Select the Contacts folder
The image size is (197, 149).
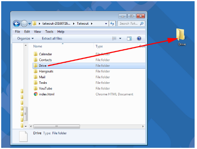[35, 60]
